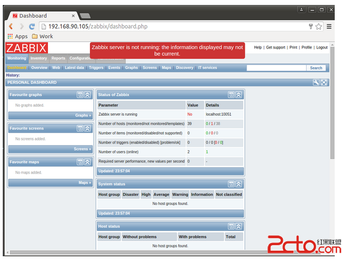Open the Overview submenu item
The height and width of the screenshot is (259, 343).
39,68
